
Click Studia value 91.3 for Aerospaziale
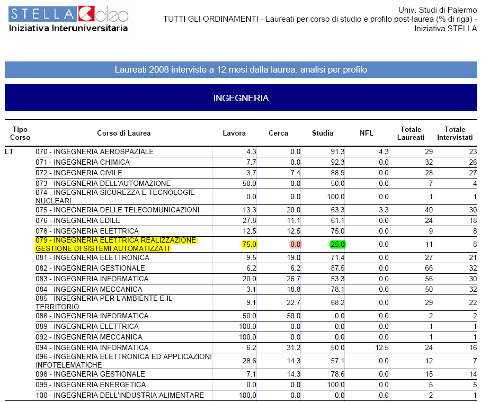[x=337, y=151]
